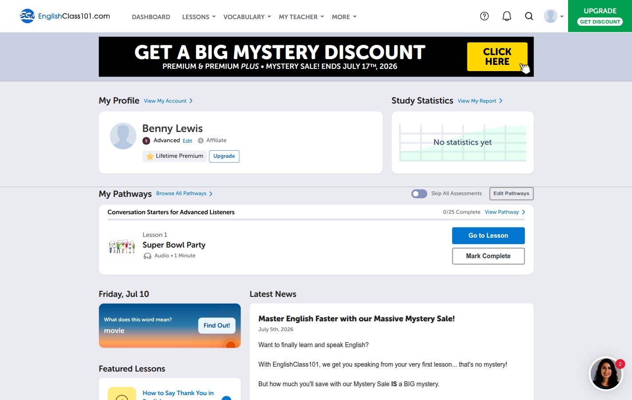The height and width of the screenshot is (400, 632).
Task: Expand the VOCABULARY menu
Action: point(247,17)
